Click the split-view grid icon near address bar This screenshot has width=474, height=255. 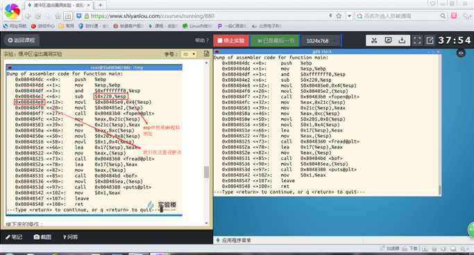click(68, 16)
